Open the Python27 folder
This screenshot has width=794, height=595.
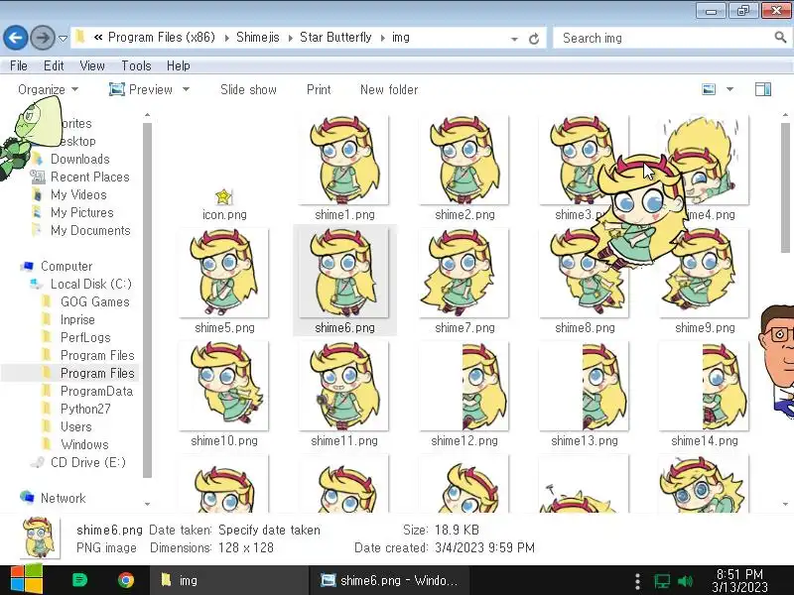[x=85, y=409]
